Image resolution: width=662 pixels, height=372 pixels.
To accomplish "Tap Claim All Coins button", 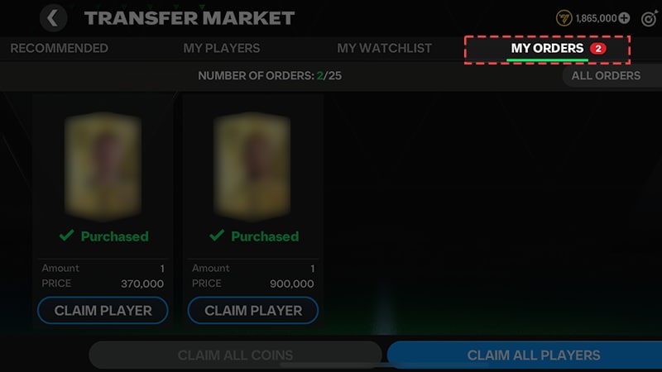I will [x=235, y=355].
